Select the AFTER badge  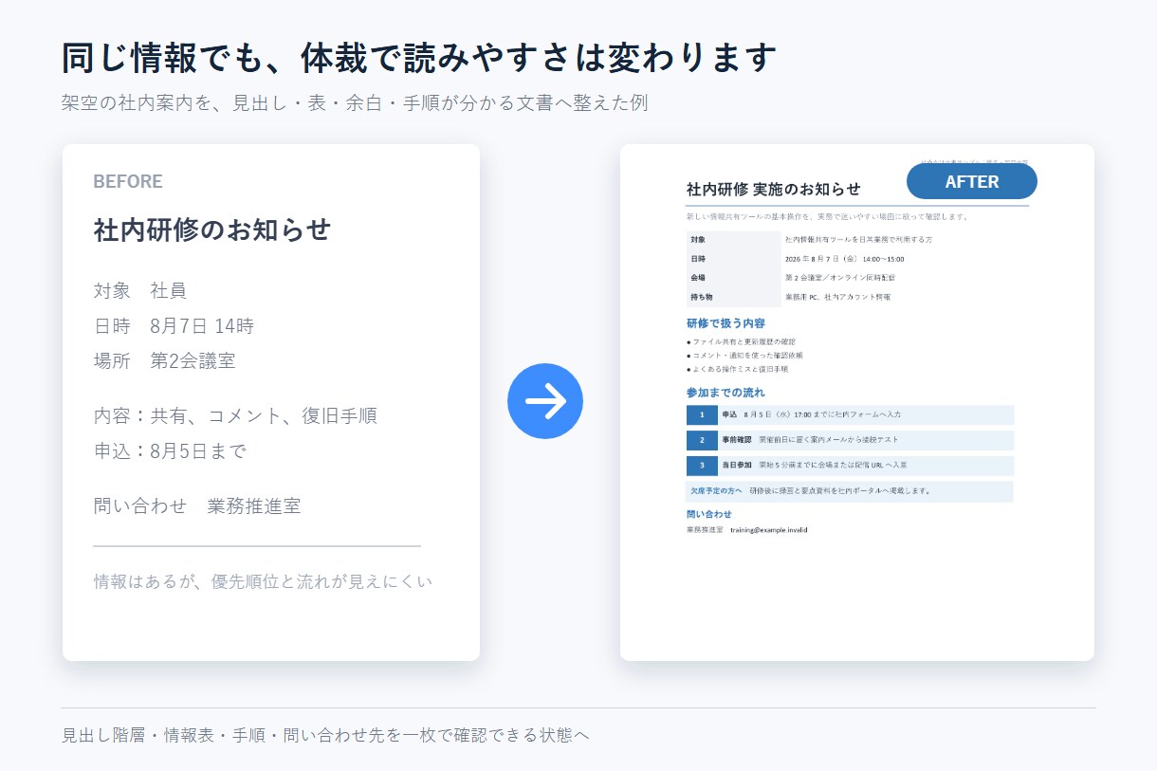[972, 181]
